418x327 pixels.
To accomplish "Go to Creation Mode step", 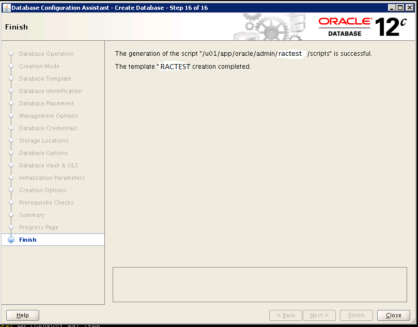I will point(39,66).
